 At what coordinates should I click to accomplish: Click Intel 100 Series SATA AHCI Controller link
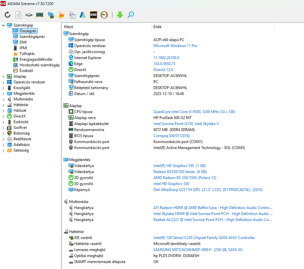pyautogui.click(x=204, y=238)
